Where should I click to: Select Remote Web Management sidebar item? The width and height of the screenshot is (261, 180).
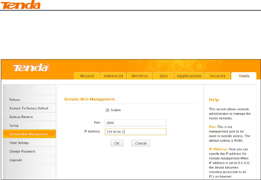coord(29,134)
